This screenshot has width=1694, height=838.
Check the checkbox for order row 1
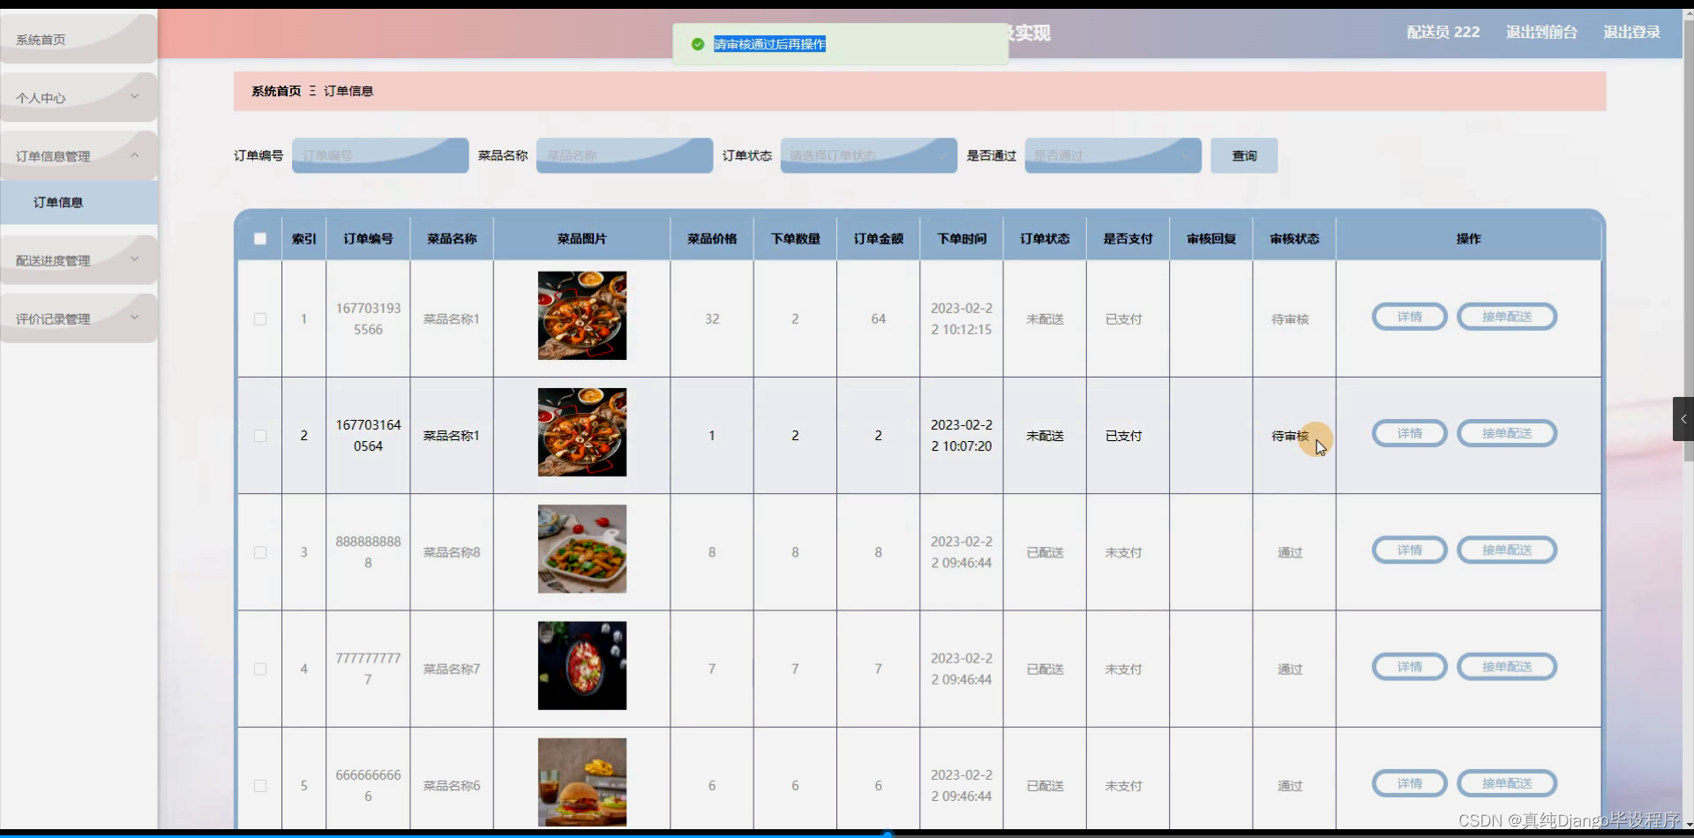(x=259, y=319)
